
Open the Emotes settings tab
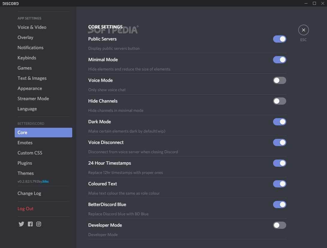43,143
